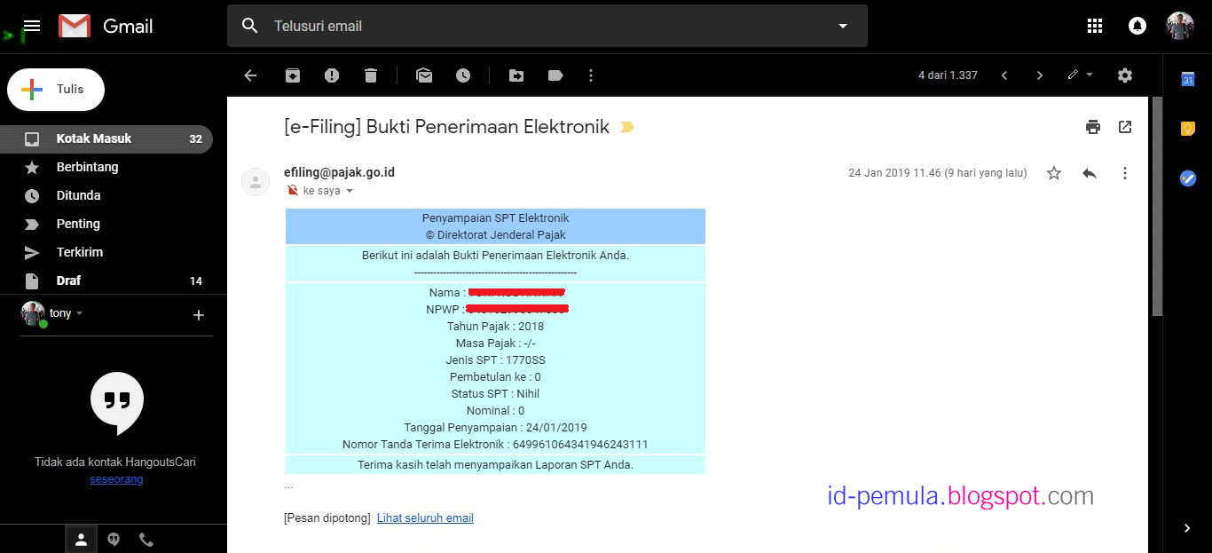
Task: Open Google Tasks side panel
Action: pyautogui.click(x=1187, y=178)
